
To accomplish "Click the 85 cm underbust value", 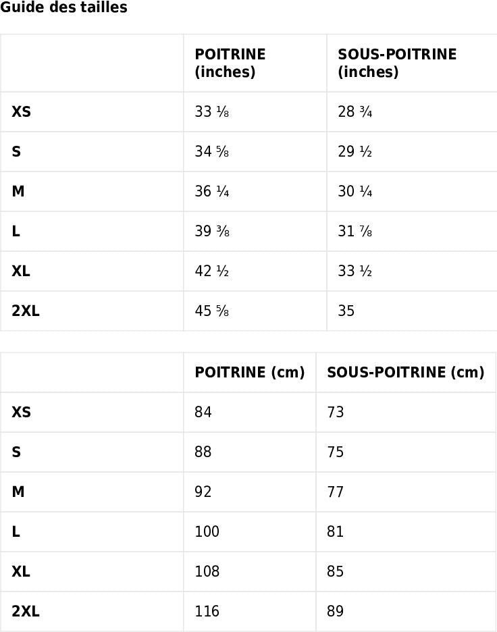I will (x=336, y=571).
